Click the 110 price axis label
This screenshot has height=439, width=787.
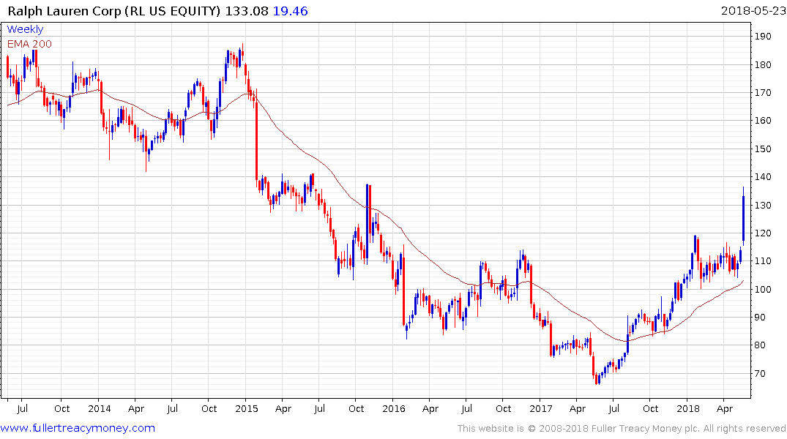click(x=763, y=261)
